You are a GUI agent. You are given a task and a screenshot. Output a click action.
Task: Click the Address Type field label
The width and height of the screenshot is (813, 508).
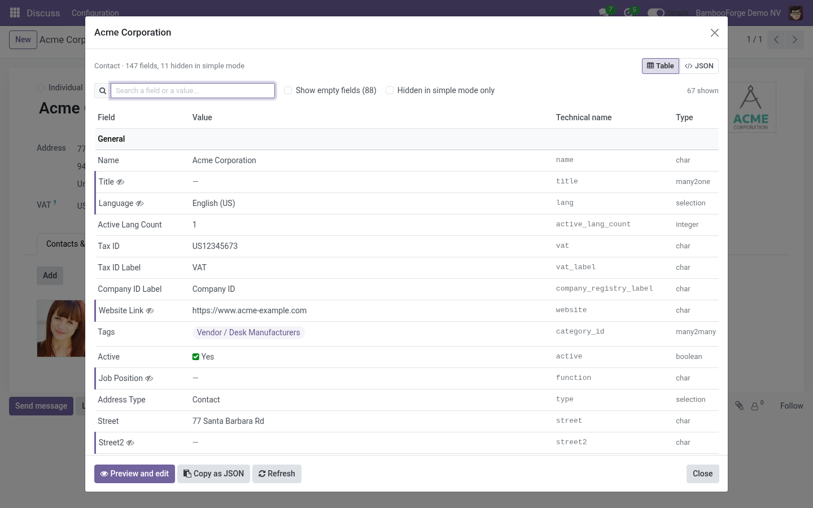pyautogui.click(x=121, y=400)
